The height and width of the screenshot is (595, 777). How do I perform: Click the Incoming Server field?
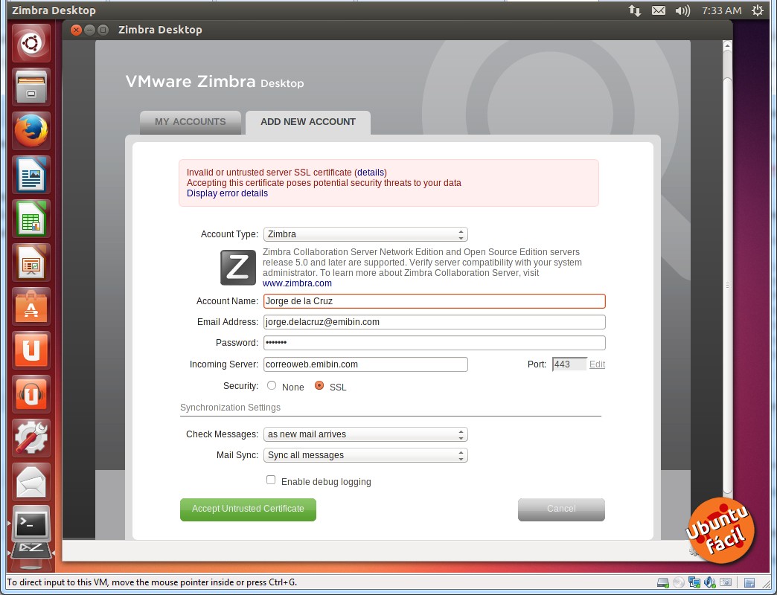pos(365,364)
